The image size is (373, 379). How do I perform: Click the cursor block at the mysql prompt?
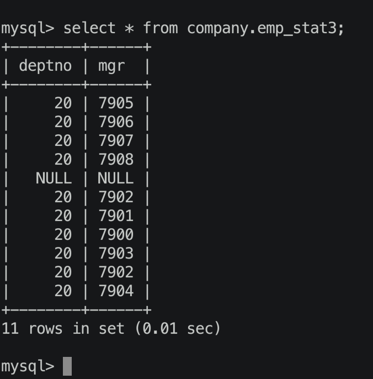click(x=67, y=366)
